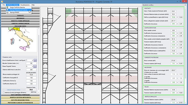Image resolution: width=188 pixels, height=105 pixels.
Task: Click the Stampa Relazione di Calcolo printer icon
Action: pyautogui.click(x=7, y=10)
